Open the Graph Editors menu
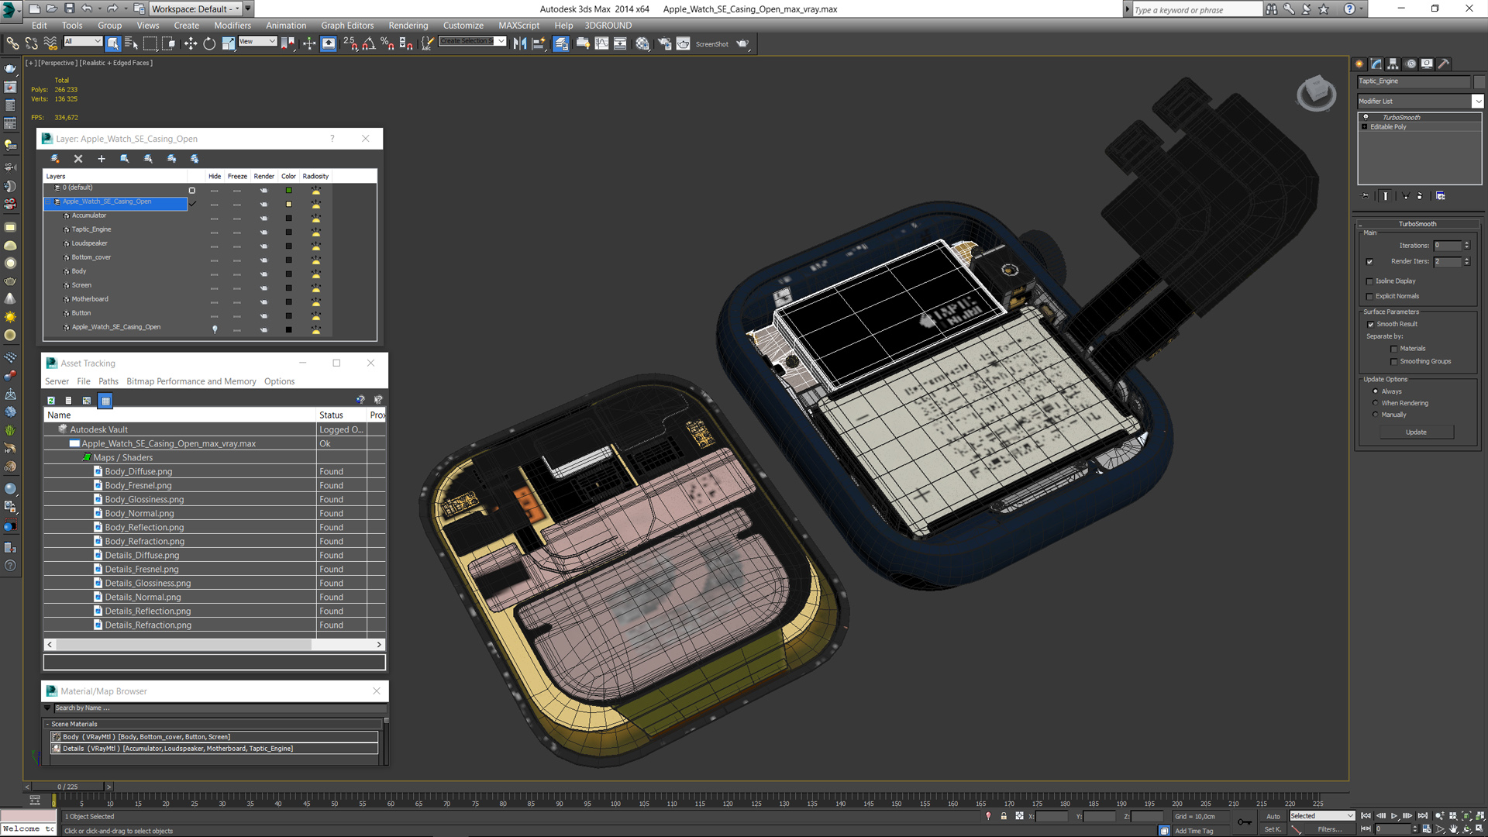The width and height of the screenshot is (1488, 837). 347,26
